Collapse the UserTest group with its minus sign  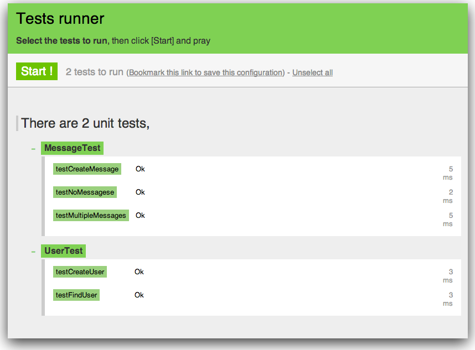pos(33,251)
